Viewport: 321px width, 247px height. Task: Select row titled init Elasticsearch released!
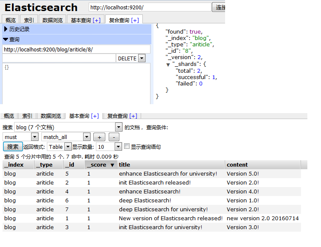(152, 183)
